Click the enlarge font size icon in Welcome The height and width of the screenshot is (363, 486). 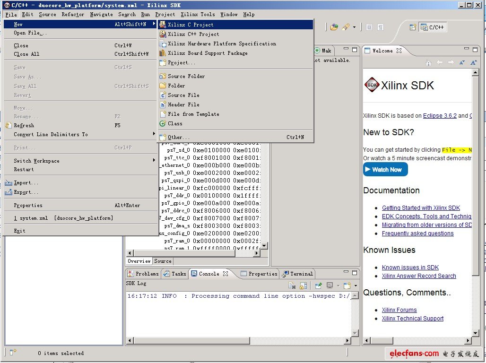point(473,63)
